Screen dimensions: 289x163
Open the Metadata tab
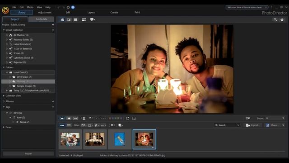(42, 19)
